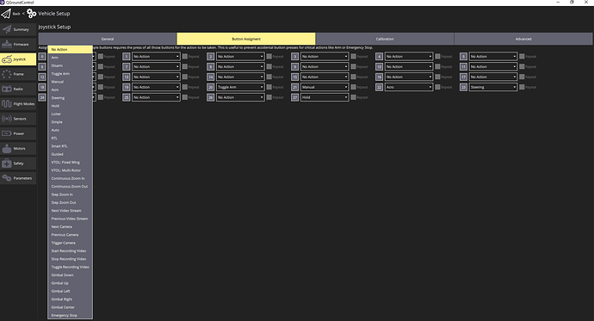Screen dimensions: 594x321
Task: Click the button 13 number indicator
Action: coord(127,77)
